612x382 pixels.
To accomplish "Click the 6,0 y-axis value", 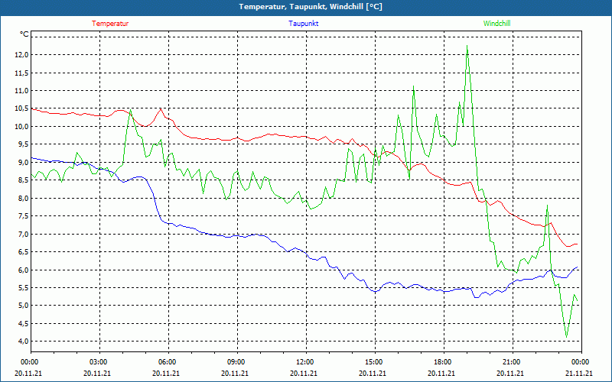I will [23, 270].
